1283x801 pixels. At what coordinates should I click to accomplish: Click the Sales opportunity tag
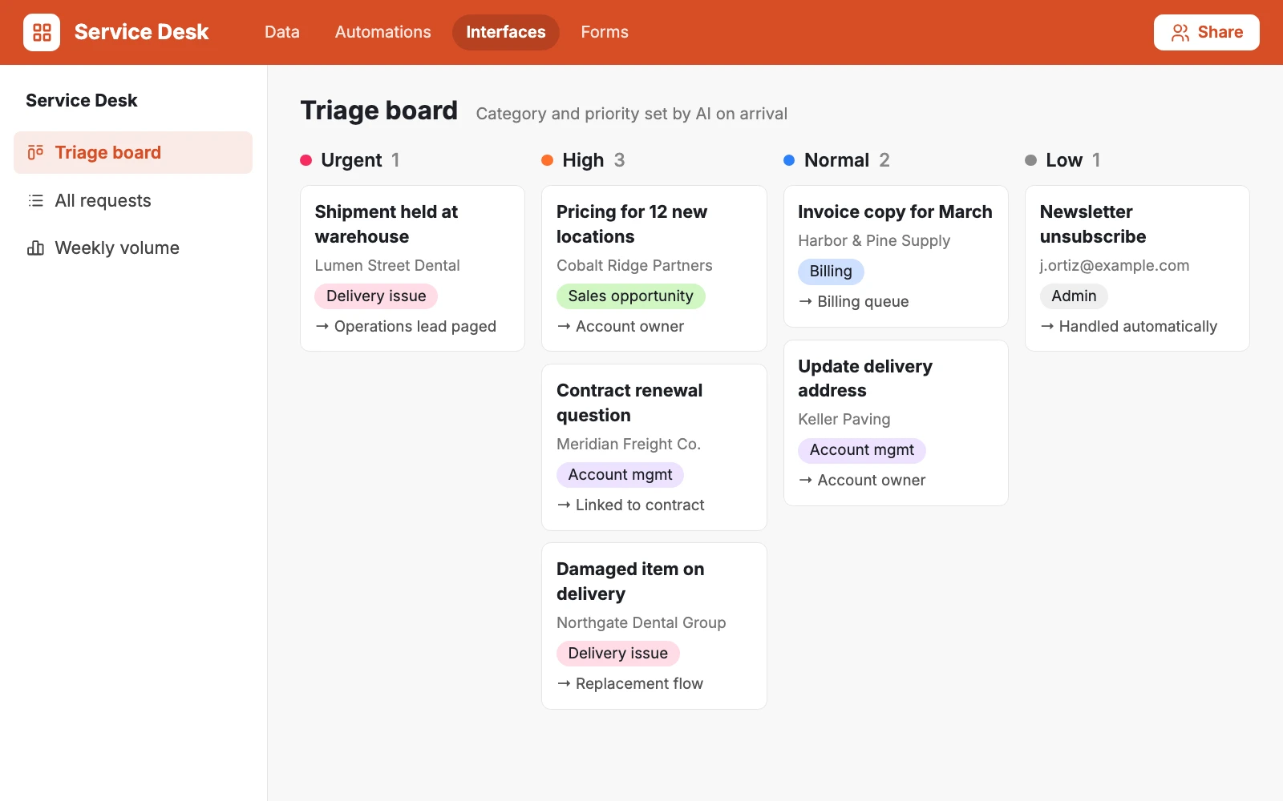pos(631,296)
